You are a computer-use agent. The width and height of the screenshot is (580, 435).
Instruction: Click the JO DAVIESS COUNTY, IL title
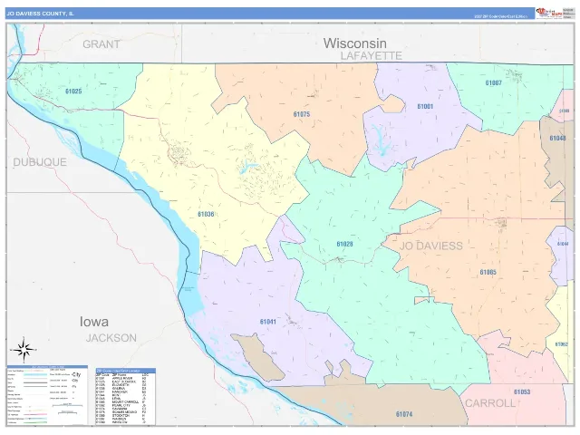40,14
